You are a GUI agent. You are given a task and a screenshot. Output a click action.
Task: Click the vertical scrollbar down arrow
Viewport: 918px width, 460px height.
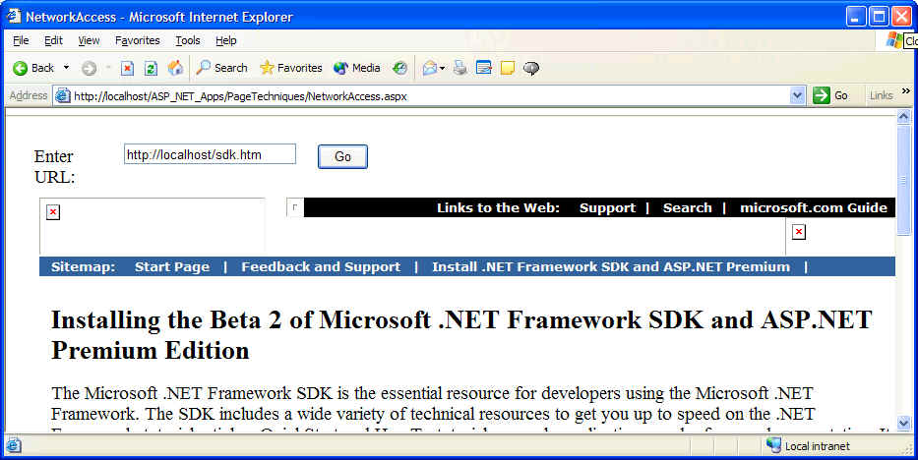(903, 422)
